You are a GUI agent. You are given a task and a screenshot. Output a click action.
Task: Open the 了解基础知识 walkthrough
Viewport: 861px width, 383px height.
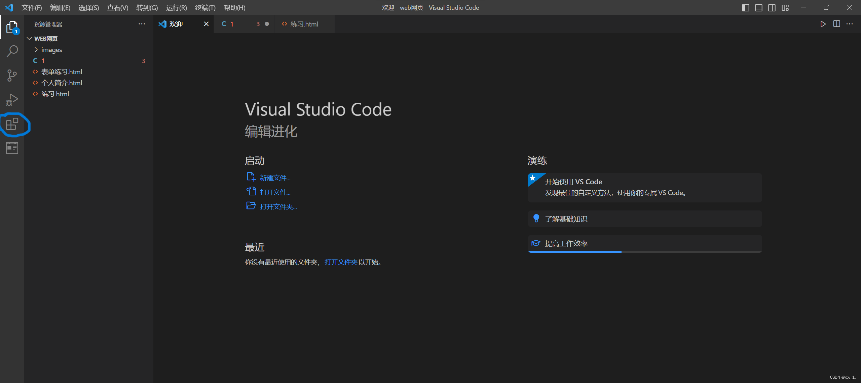tap(645, 219)
